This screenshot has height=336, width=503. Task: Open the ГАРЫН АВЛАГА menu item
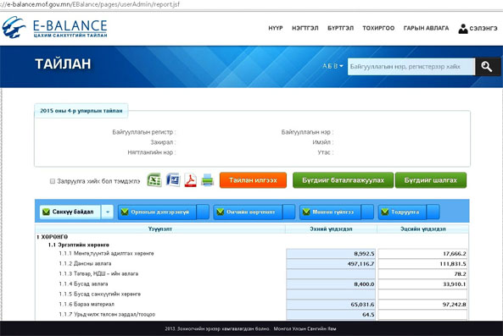click(x=426, y=28)
